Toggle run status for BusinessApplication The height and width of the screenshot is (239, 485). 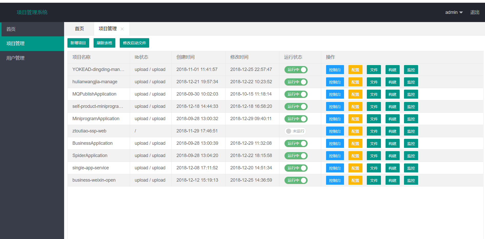(x=296, y=143)
